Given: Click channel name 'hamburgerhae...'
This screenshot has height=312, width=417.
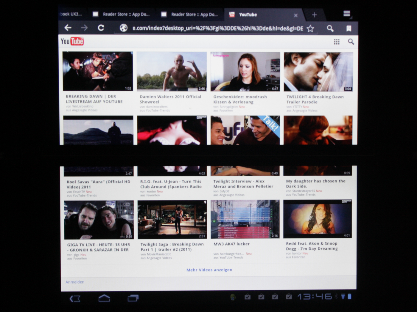Looking at the screenshot, I should tap(231, 254).
